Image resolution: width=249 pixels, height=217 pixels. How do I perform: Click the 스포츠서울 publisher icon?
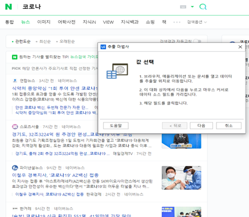click(x=15, y=126)
